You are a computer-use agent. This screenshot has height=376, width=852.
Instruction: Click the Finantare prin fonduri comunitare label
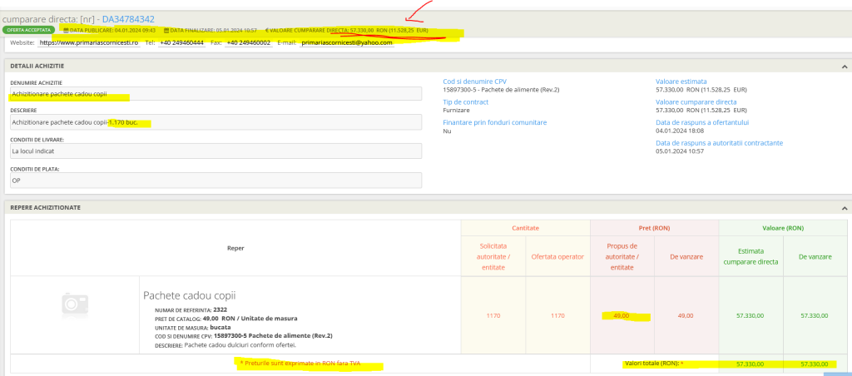pyautogui.click(x=494, y=122)
